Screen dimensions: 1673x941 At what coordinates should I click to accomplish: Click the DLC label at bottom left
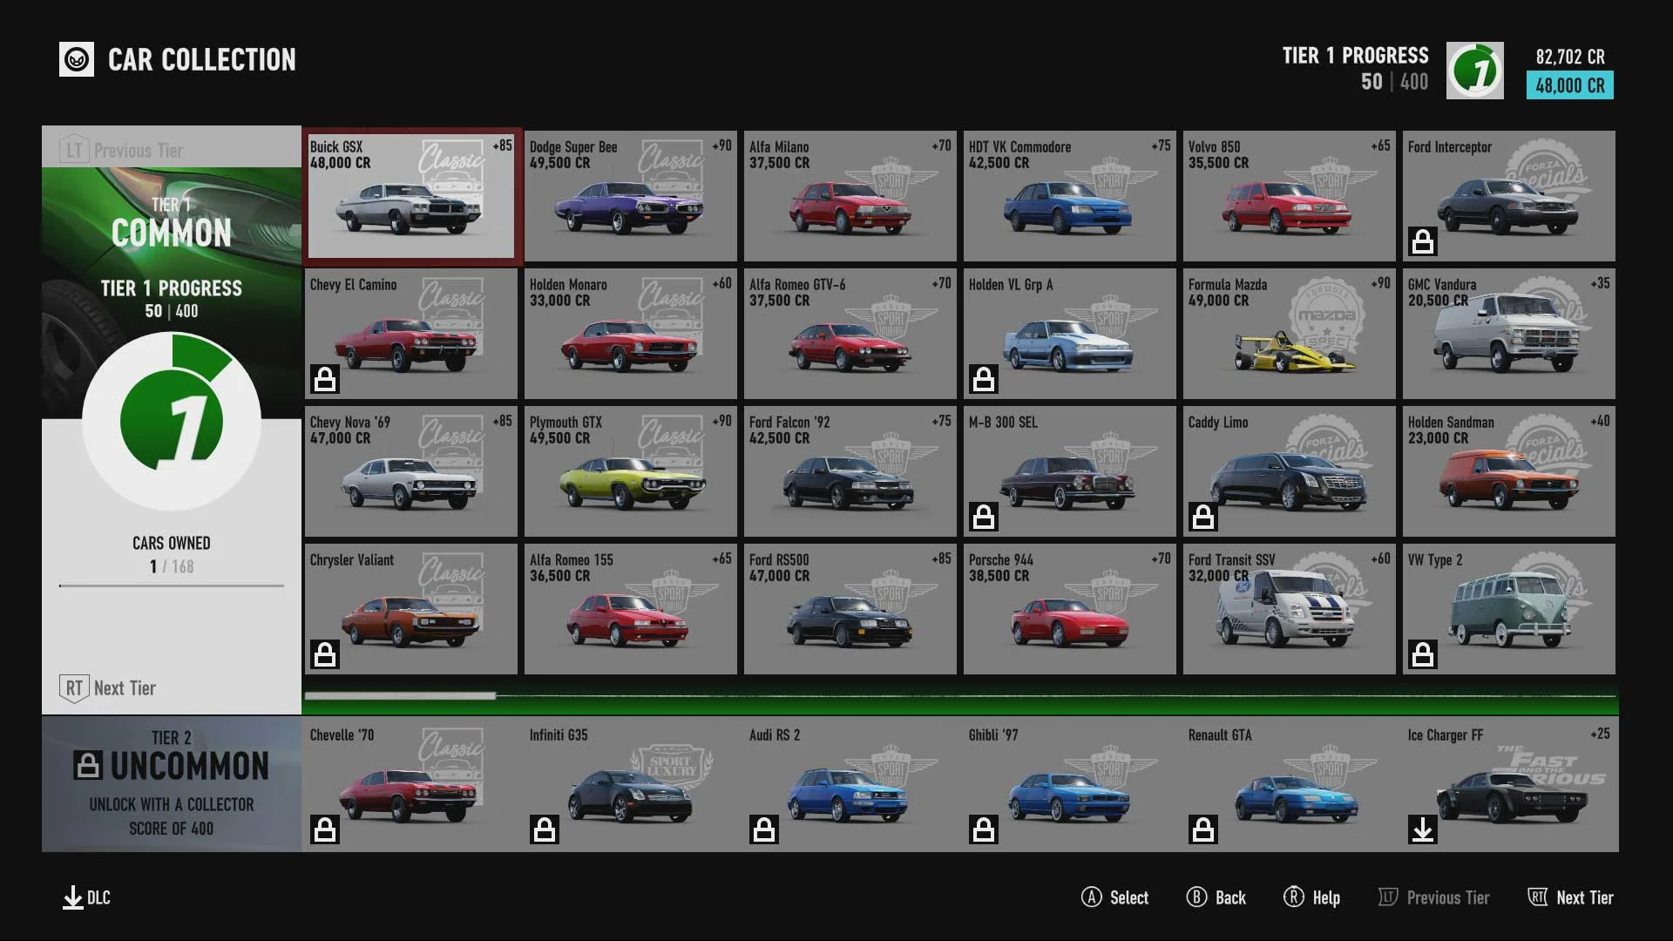(98, 897)
